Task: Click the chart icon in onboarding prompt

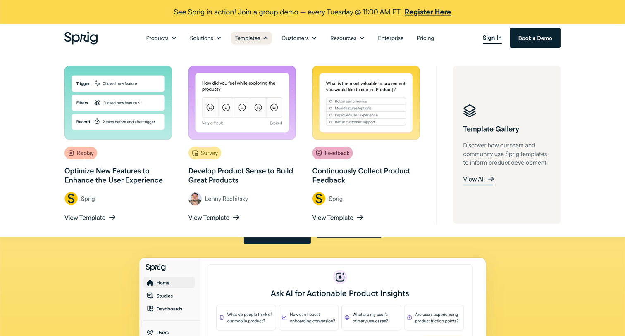Action: pyautogui.click(x=284, y=318)
